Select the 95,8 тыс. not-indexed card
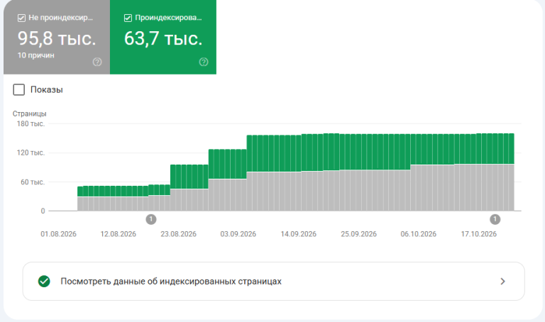545x322 pixels. (57, 37)
